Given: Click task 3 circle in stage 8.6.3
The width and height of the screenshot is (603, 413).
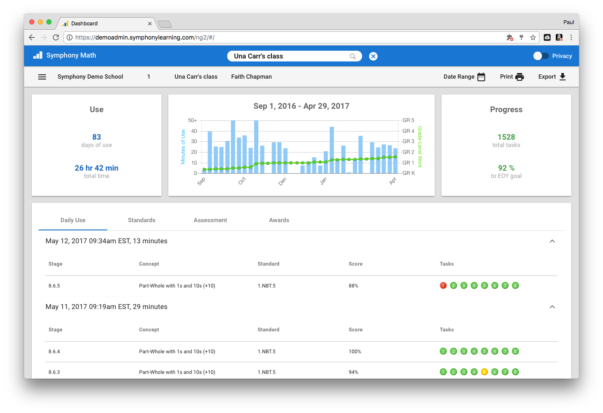Looking at the screenshot, I should [x=464, y=372].
